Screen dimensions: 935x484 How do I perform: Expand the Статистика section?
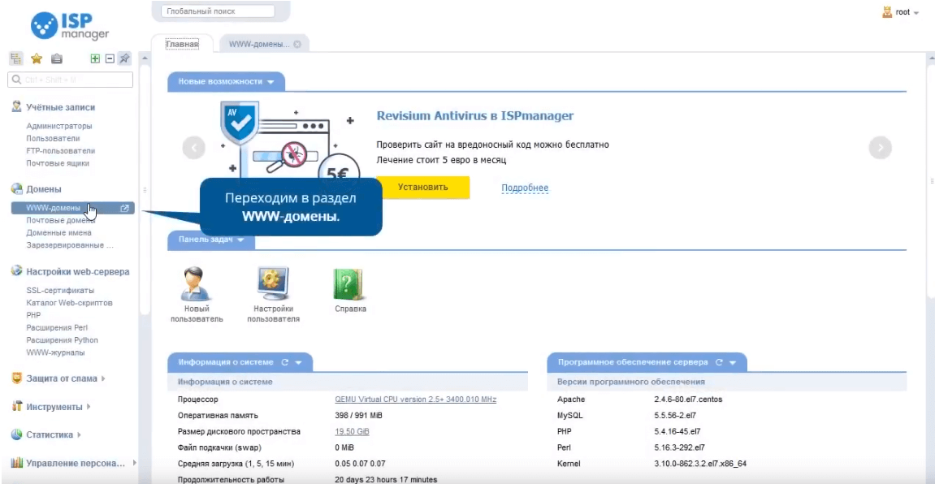pos(80,434)
